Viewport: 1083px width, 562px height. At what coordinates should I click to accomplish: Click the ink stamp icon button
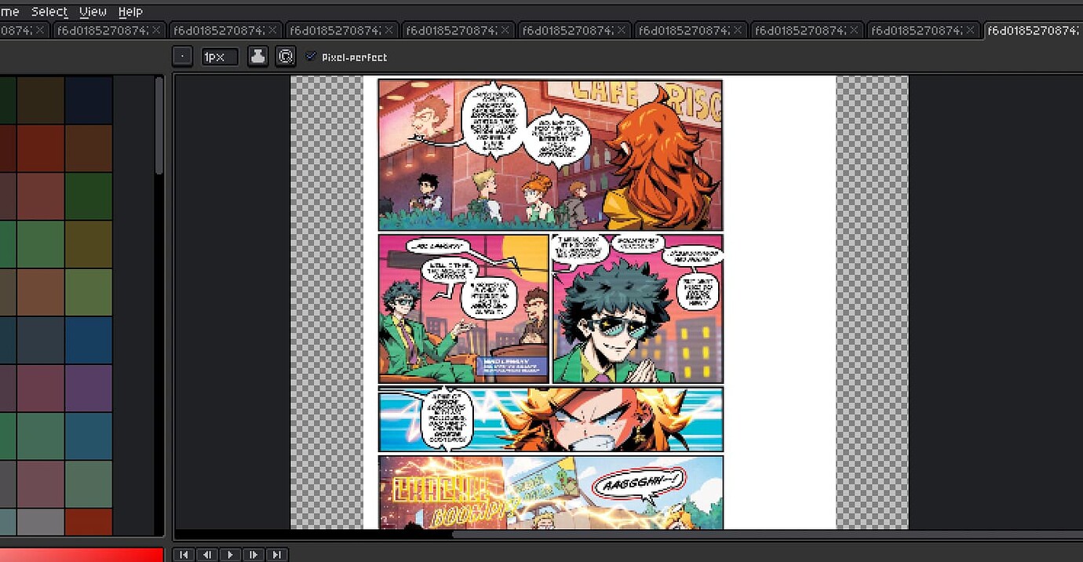coord(257,57)
